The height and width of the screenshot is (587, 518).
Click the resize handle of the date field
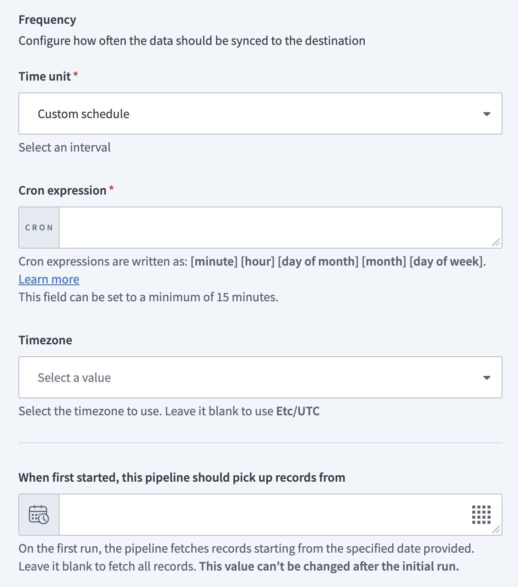coord(496,530)
